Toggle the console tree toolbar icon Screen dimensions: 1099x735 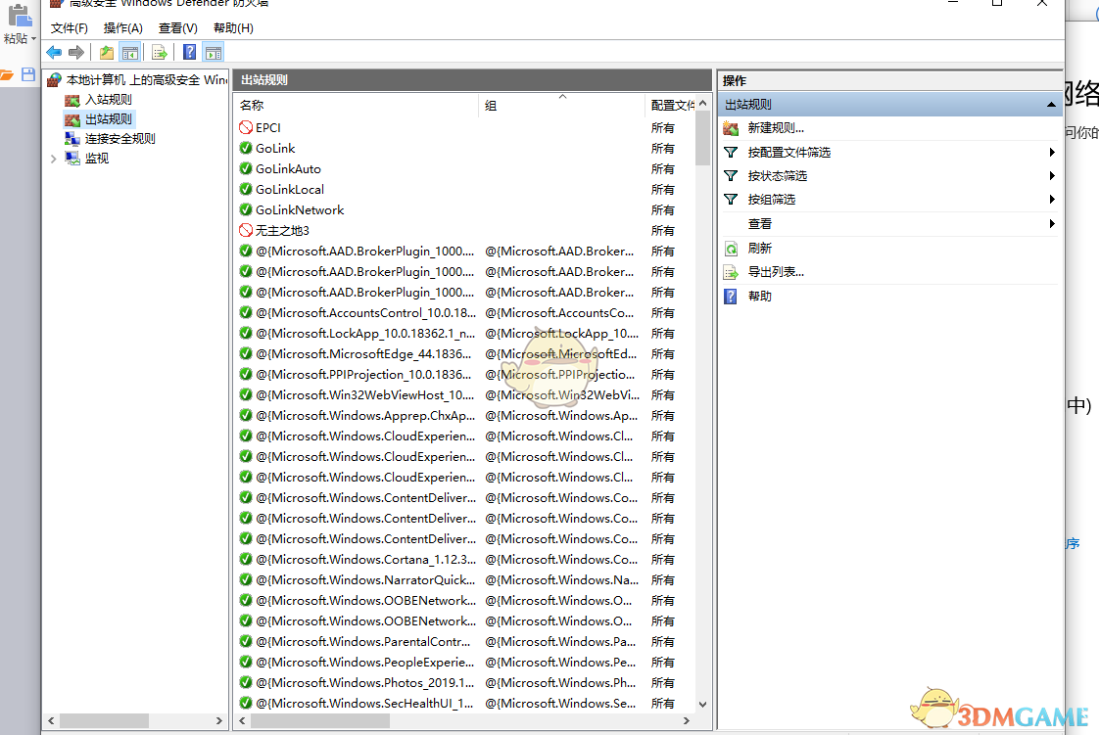[130, 53]
